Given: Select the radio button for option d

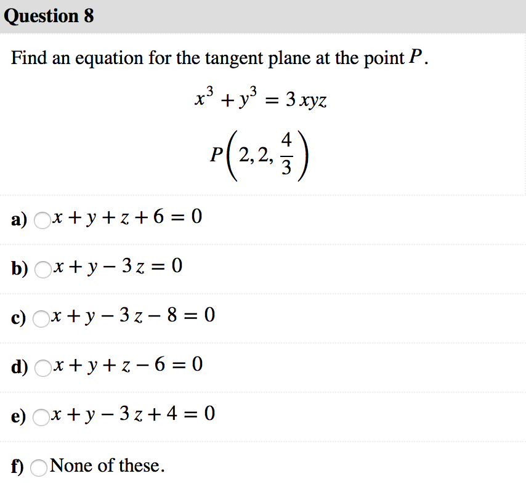Looking at the screenshot, I should (42, 368).
